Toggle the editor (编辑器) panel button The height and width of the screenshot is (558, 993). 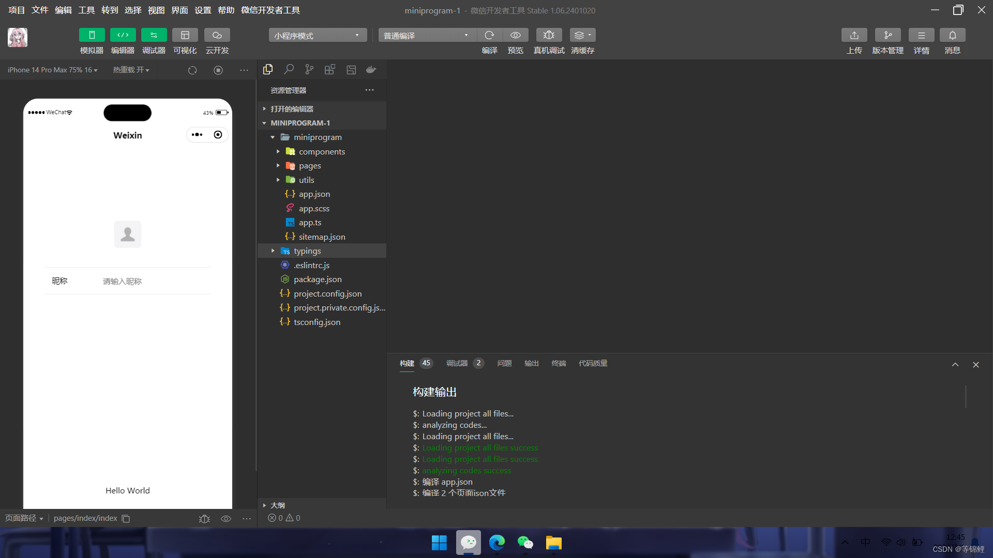coord(123,35)
